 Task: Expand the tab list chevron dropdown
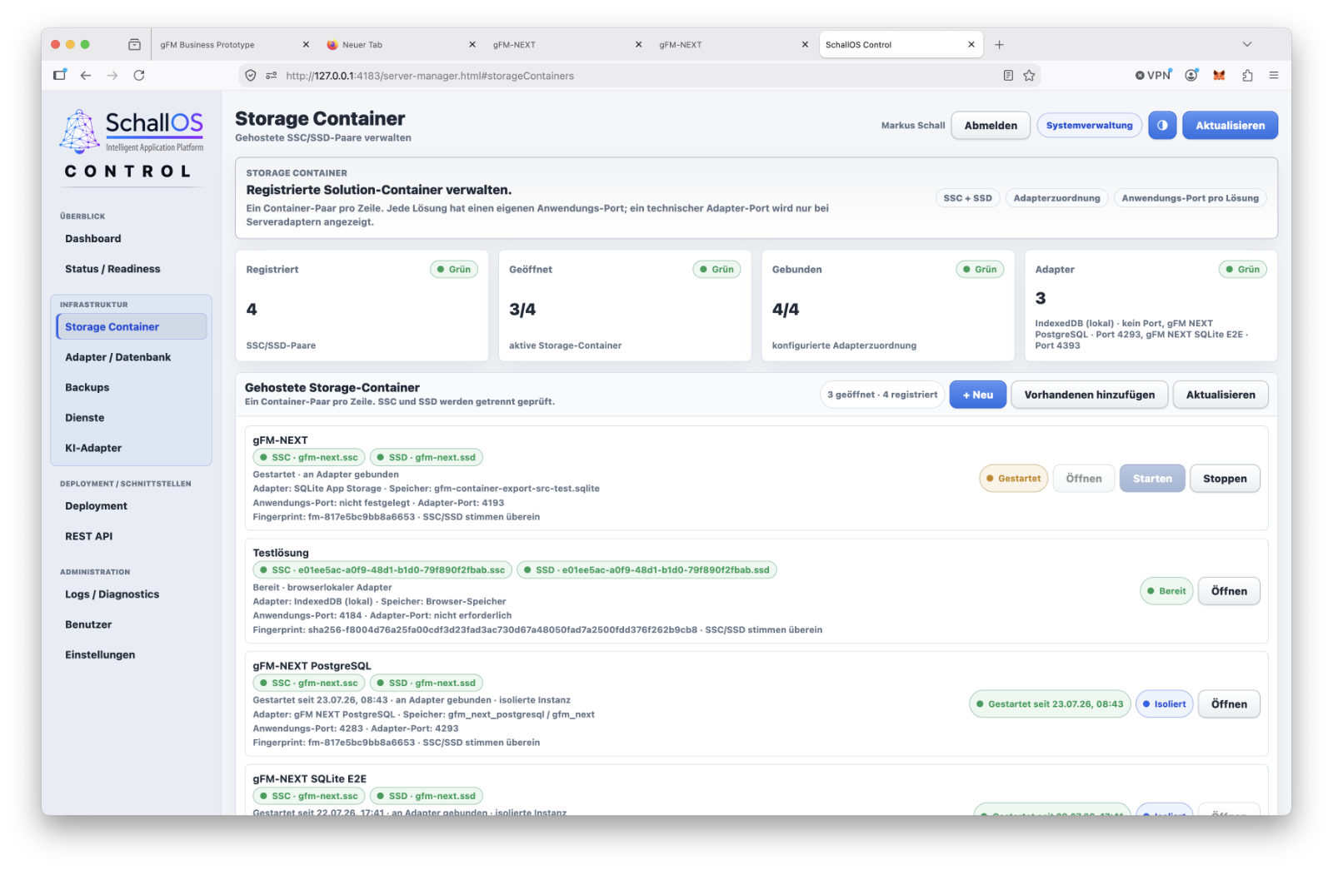[1246, 45]
